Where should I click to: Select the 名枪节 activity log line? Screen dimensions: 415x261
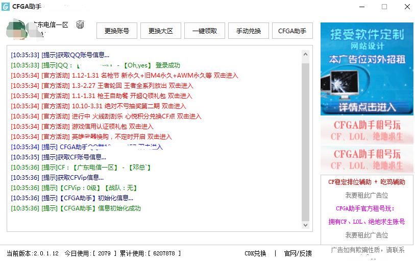click(x=125, y=76)
